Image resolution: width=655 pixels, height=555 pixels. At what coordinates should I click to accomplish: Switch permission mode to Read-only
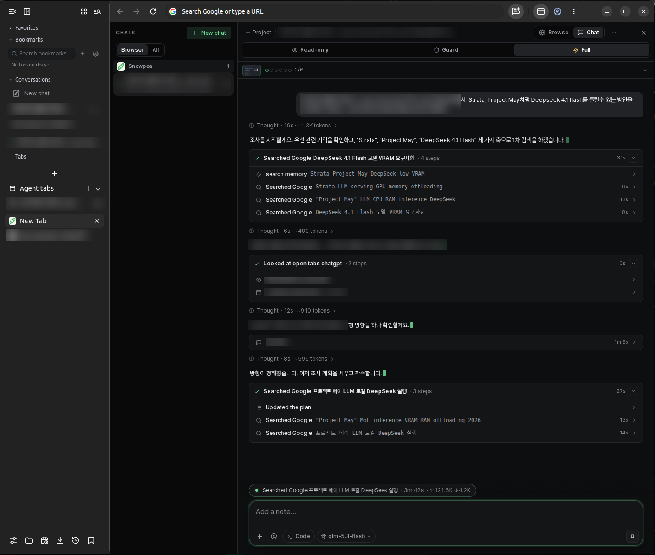coord(310,50)
